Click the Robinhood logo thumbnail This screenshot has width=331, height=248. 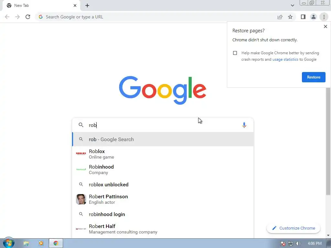81,169
